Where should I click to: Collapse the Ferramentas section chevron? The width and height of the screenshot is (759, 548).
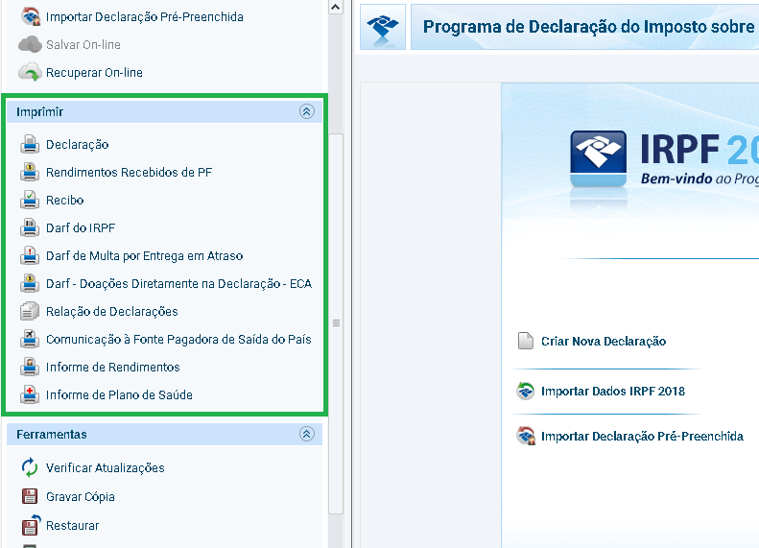pyautogui.click(x=306, y=434)
